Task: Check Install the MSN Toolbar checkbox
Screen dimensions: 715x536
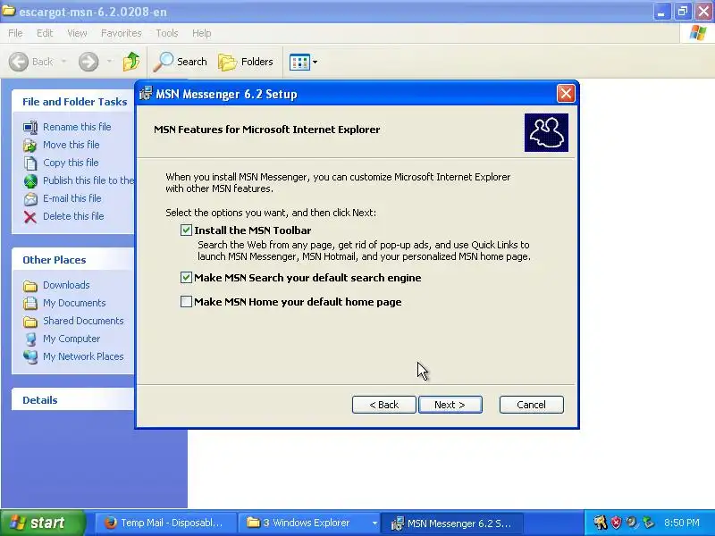Action: (186, 230)
